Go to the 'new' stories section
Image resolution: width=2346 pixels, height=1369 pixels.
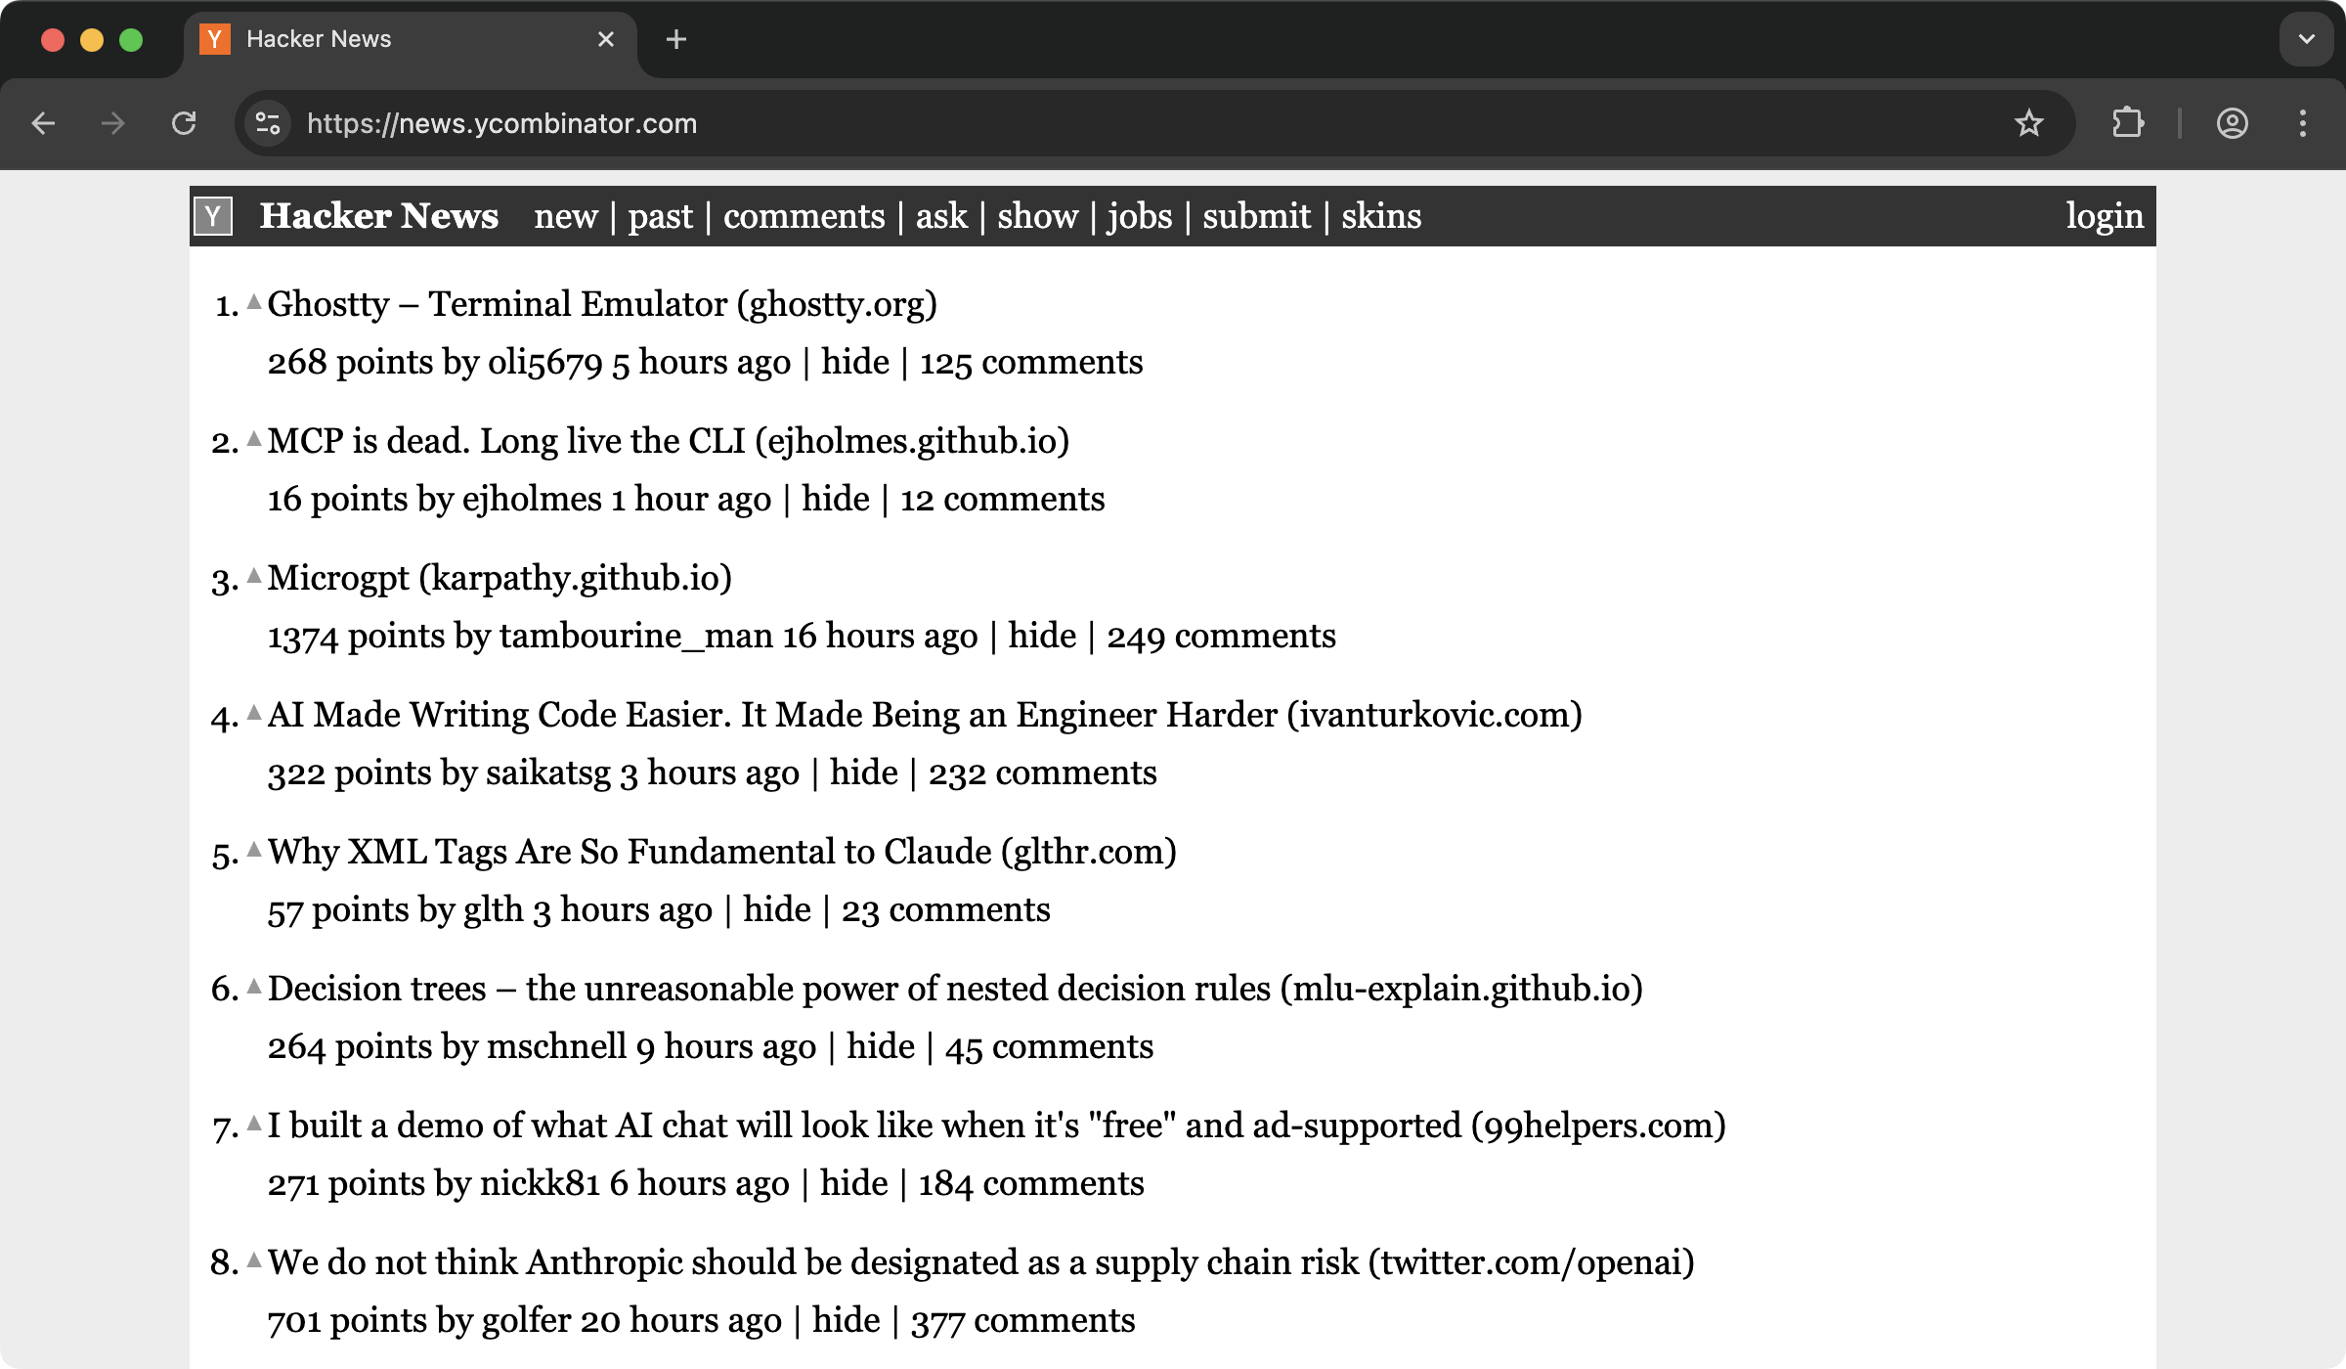pyautogui.click(x=565, y=216)
